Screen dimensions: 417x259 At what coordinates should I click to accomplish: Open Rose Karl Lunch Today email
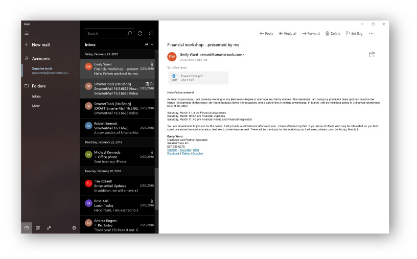[118, 205]
